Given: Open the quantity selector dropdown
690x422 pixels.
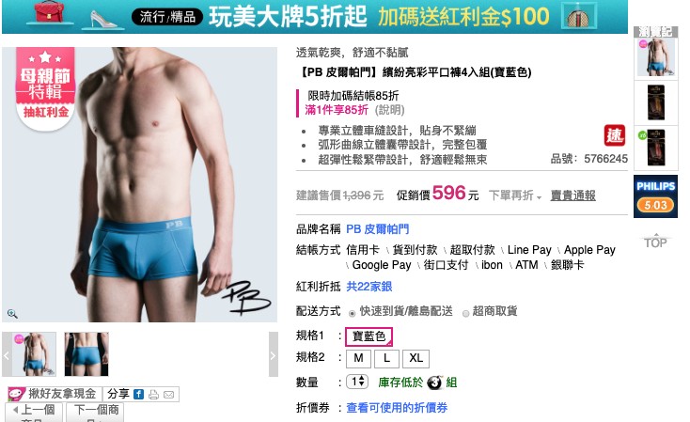Looking at the screenshot, I should pos(357,381).
